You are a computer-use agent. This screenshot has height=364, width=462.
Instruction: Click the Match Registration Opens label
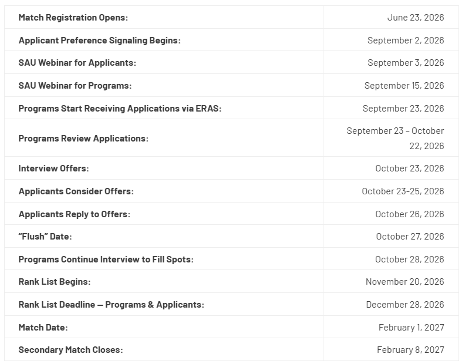(x=73, y=18)
